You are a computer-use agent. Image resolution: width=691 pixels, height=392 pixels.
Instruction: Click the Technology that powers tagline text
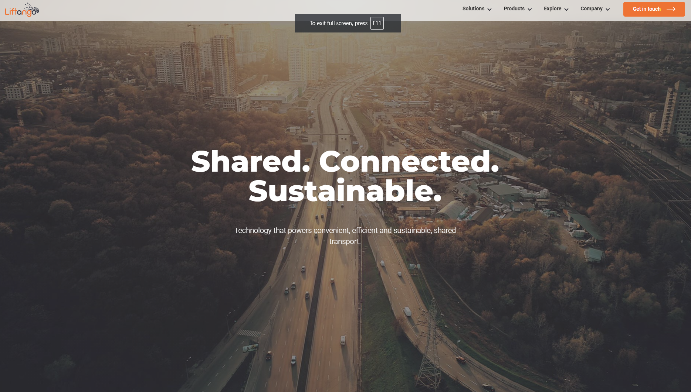(345, 236)
